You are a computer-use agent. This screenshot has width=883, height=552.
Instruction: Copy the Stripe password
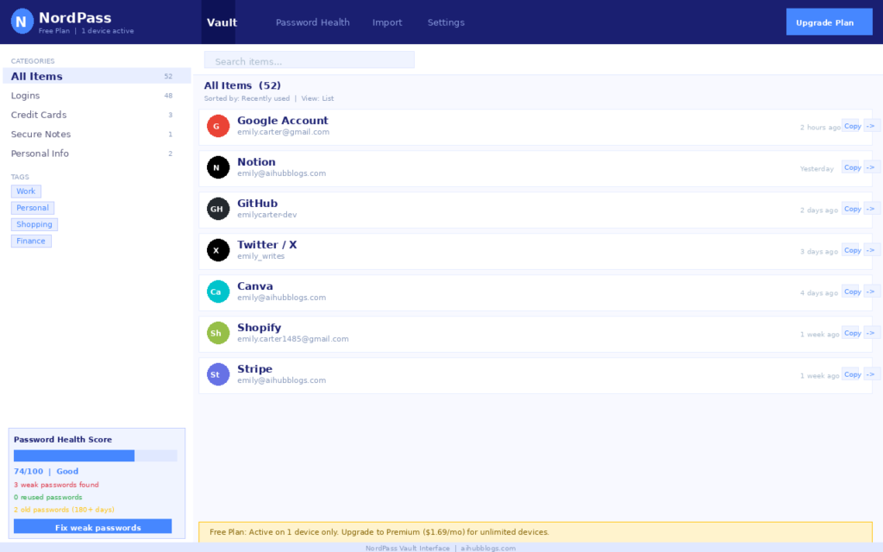[x=852, y=374]
